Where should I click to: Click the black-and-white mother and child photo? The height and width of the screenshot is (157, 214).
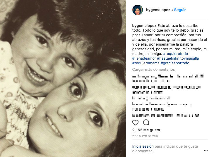[x=63, y=78]
